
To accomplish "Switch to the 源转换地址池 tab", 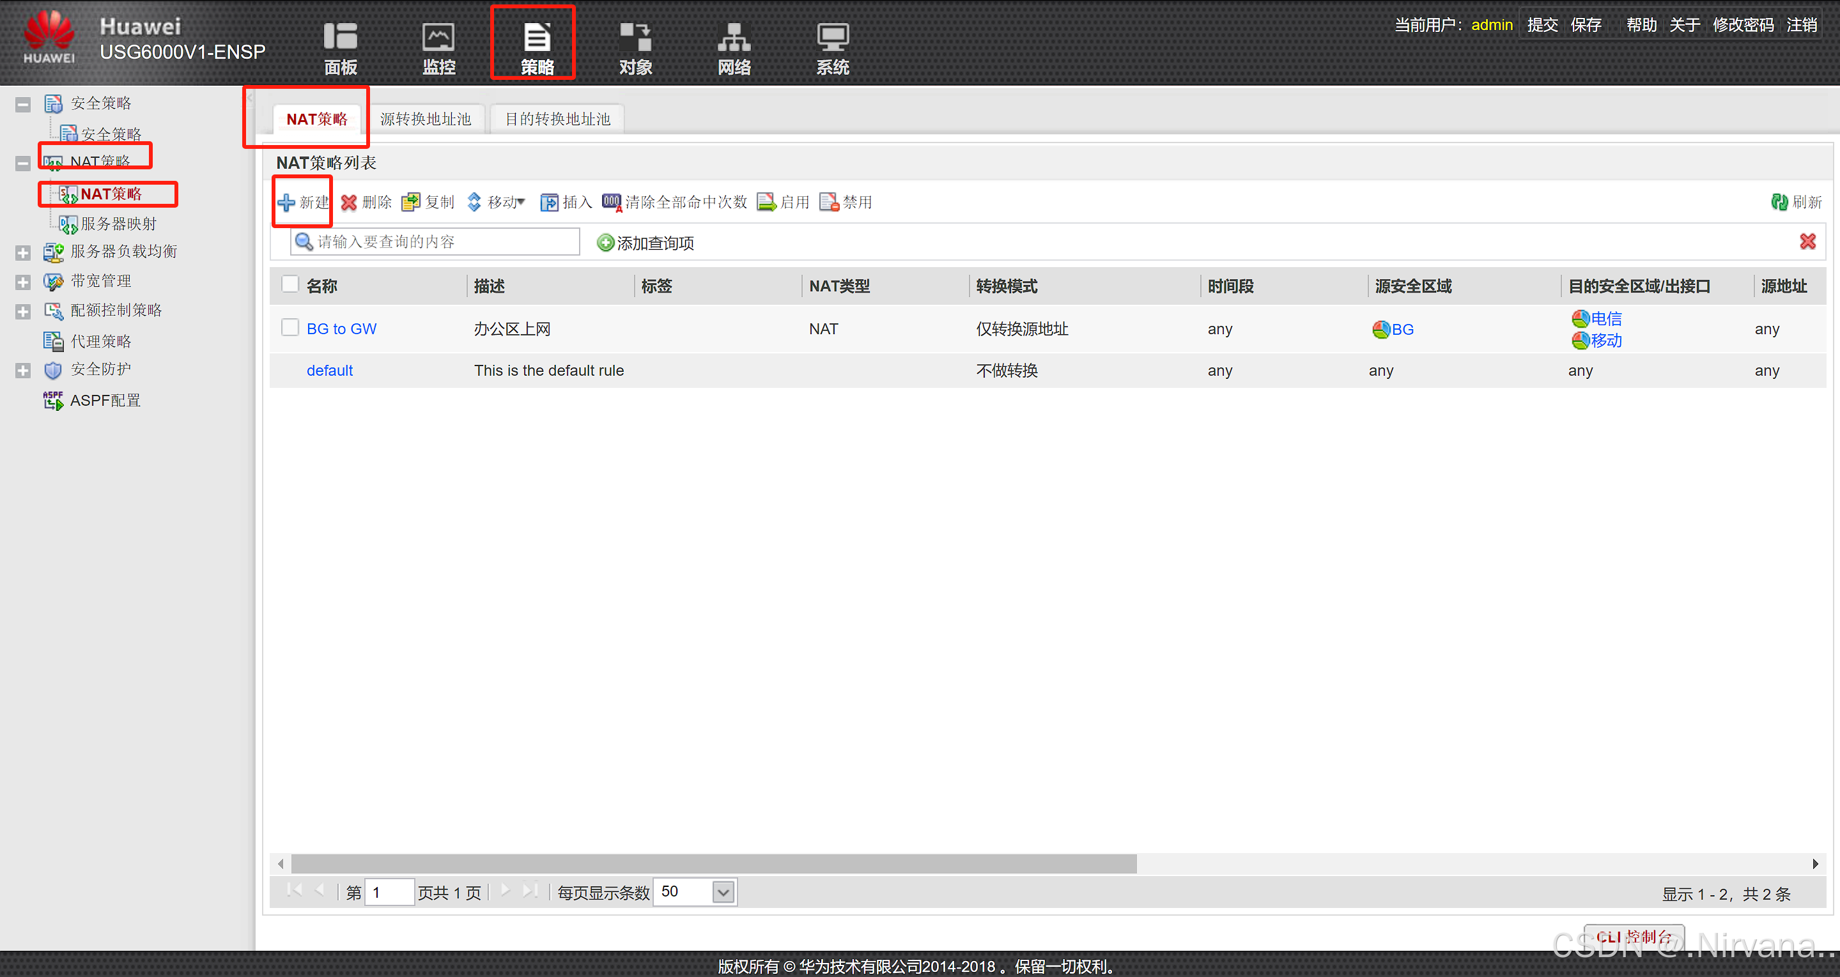I will tap(426, 119).
